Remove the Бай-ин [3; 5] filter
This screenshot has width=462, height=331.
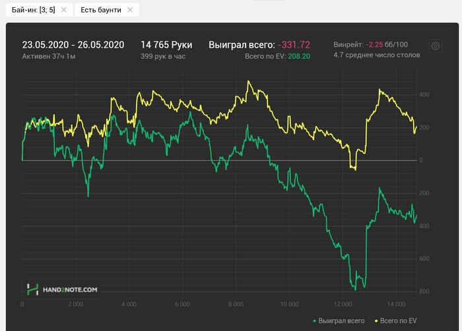click(64, 10)
